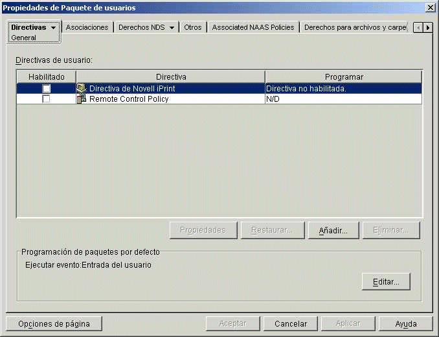Enable the Directiva de Novell iPrint checkbox

(46, 89)
